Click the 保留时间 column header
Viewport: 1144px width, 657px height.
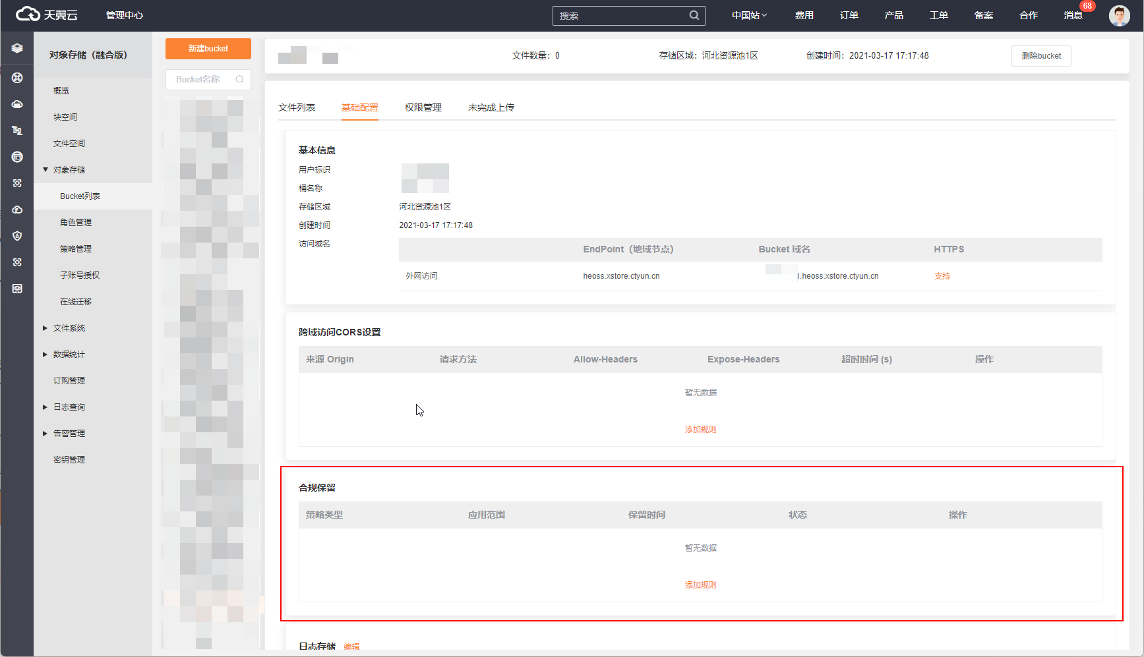click(x=647, y=515)
